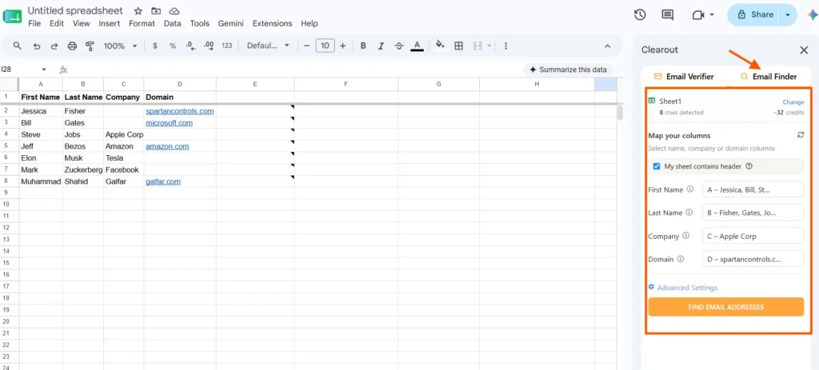Open Company column mapping dropdown
819x370 pixels.
(753, 236)
